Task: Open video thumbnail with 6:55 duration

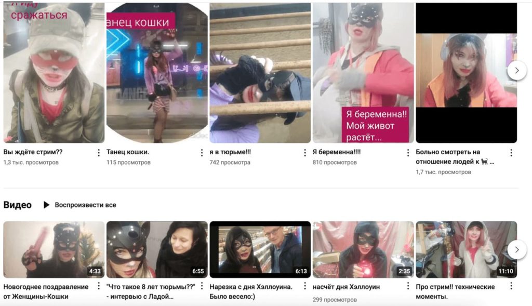Action: (x=157, y=250)
